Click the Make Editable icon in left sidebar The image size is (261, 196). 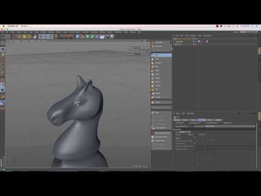tap(2, 43)
